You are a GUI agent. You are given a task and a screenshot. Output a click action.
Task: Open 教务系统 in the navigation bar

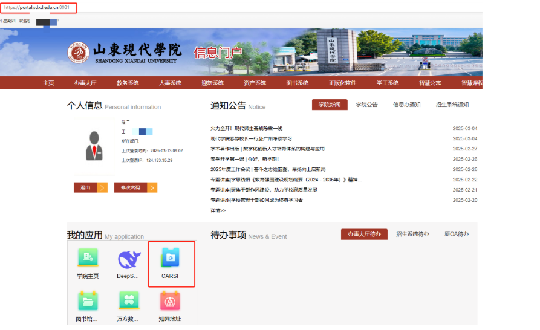click(128, 83)
